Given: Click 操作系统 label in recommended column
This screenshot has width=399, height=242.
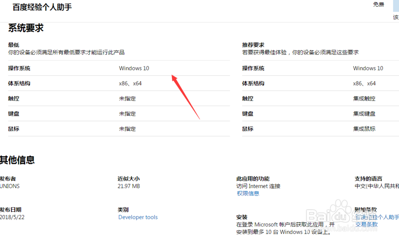Looking at the screenshot, I should [x=253, y=68].
